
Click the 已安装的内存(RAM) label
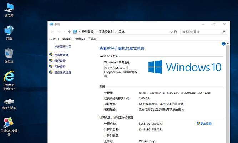(x=117, y=98)
